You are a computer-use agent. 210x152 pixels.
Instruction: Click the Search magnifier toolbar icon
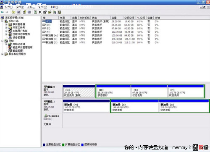pos(55,12)
